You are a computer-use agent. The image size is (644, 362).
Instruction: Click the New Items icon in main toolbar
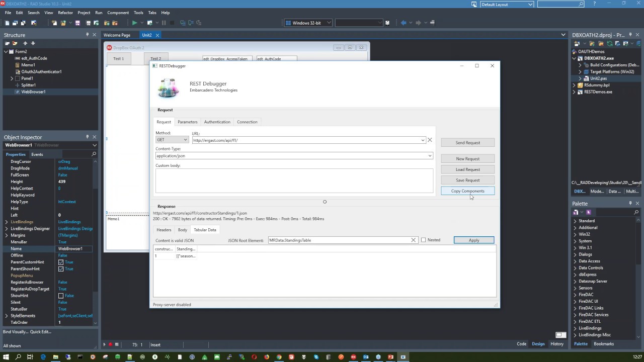point(54,23)
